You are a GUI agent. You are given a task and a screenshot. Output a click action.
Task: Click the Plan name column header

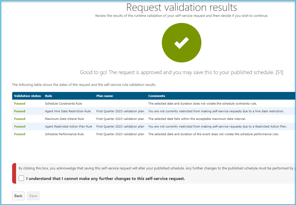tap(105, 96)
